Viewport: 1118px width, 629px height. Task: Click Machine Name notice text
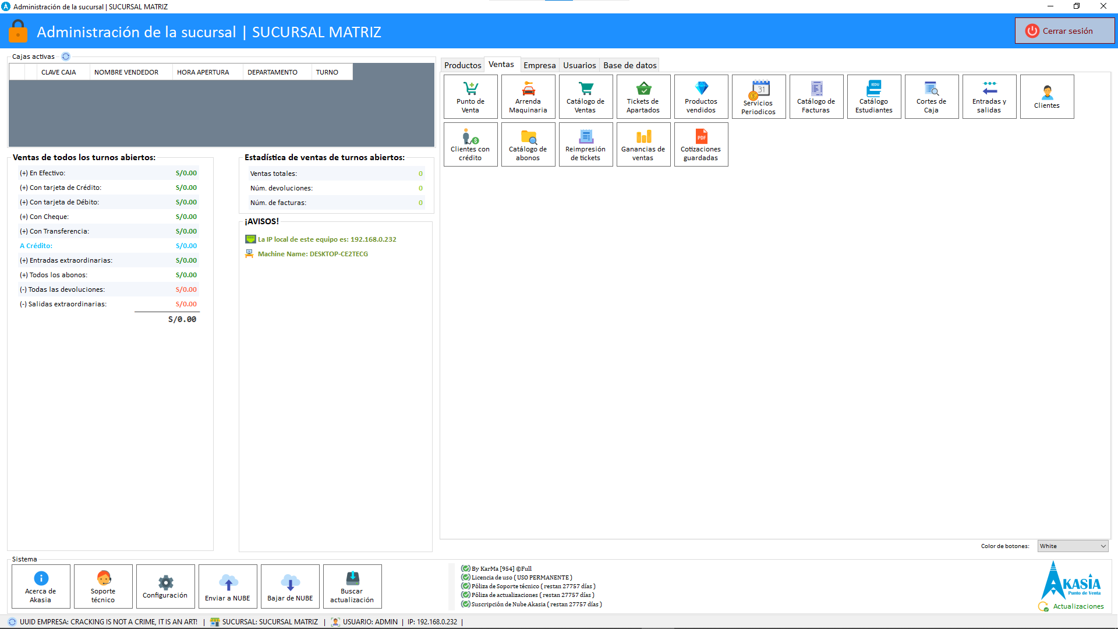pos(313,254)
